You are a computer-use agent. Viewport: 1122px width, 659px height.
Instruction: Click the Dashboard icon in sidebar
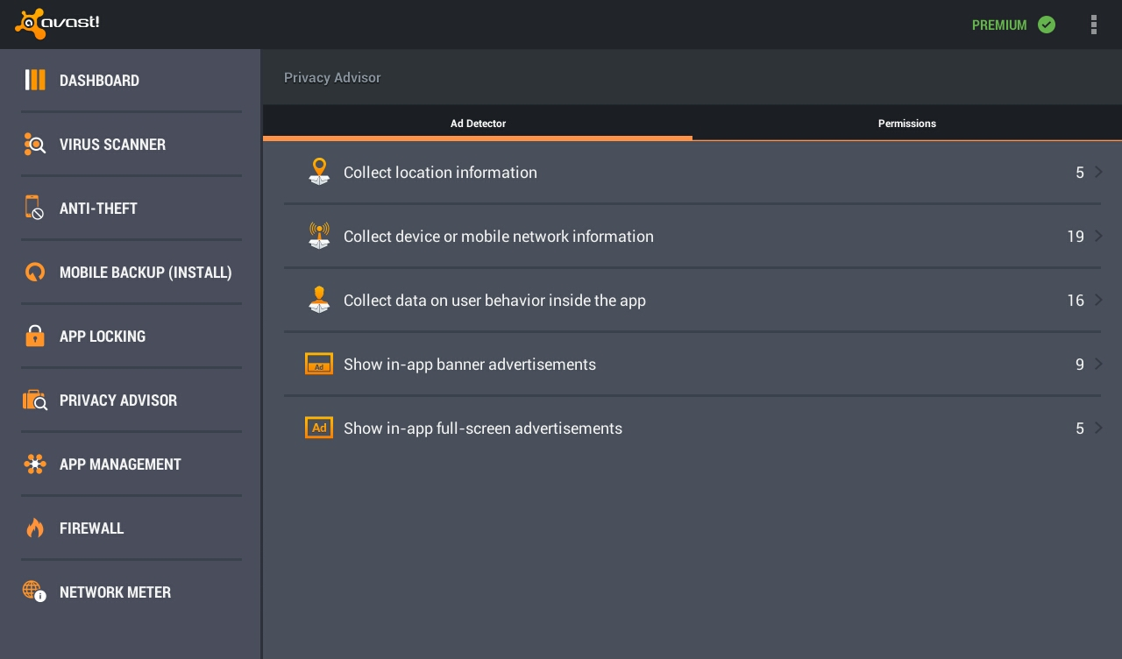point(35,80)
